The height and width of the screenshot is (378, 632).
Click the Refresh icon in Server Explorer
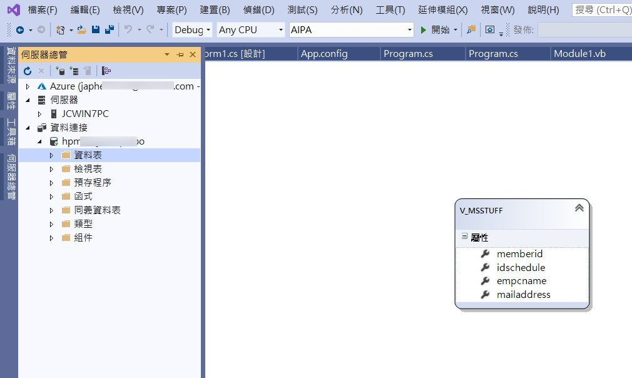click(28, 71)
